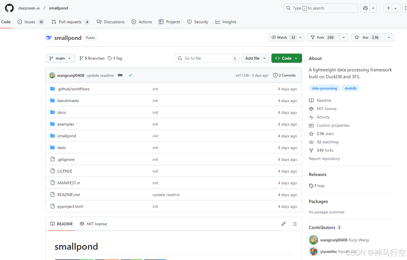Fork the repository
The image size is (407, 260).
(x=323, y=37)
